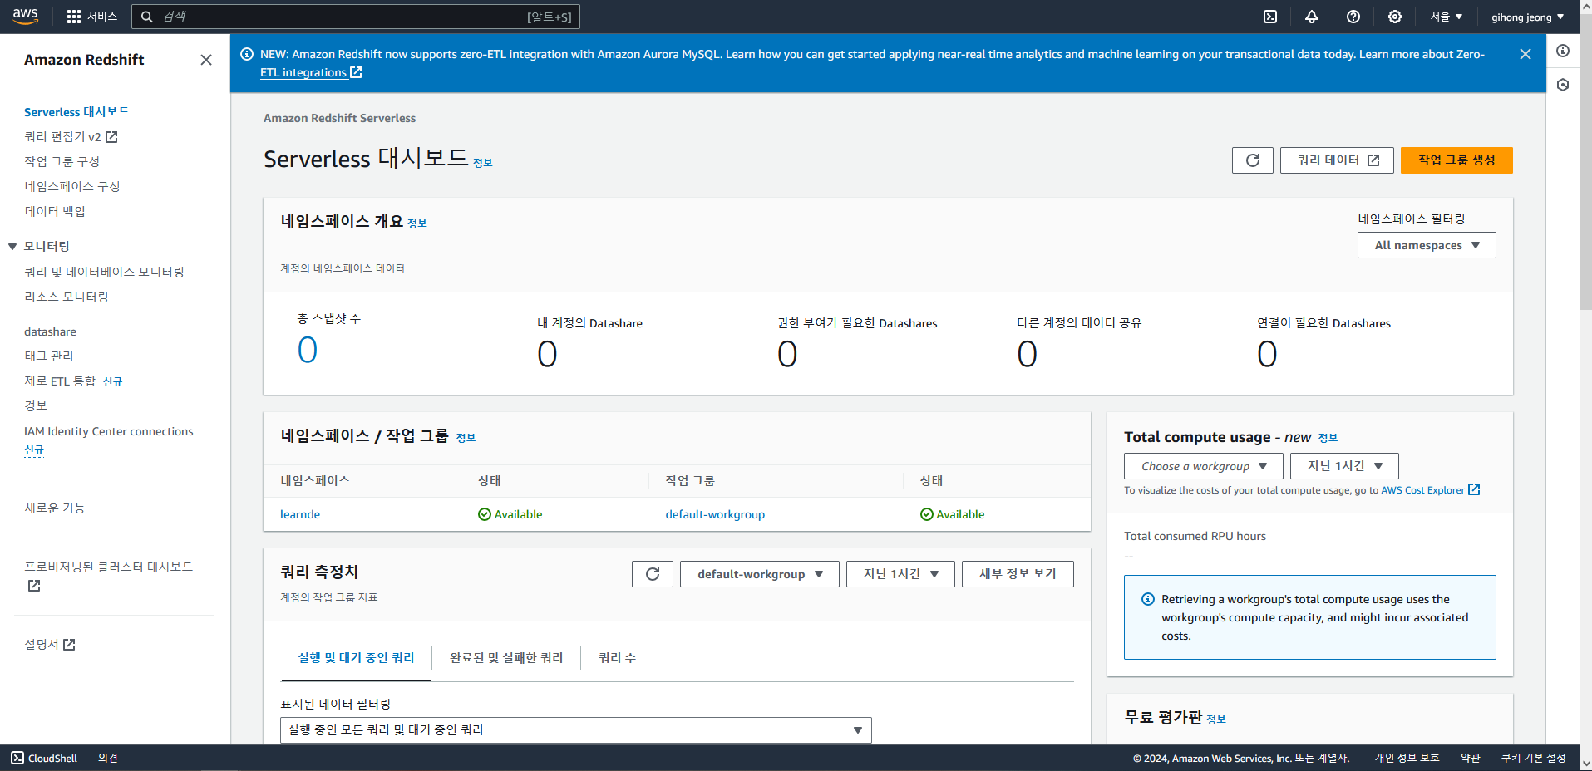The height and width of the screenshot is (771, 1592).
Task: Click external link icon beside 설명서
Action: pyautogui.click(x=69, y=644)
